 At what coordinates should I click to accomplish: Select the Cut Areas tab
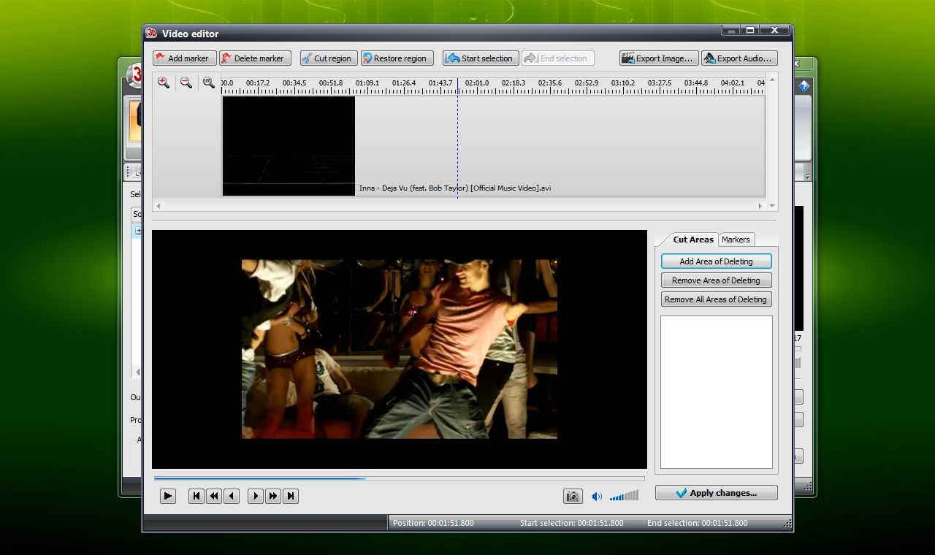[693, 240]
